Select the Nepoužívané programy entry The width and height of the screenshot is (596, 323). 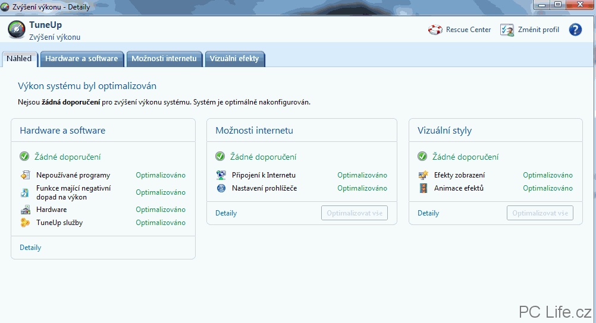coord(73,175)
